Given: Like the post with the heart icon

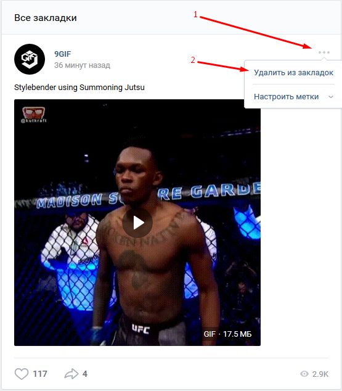Looking at the screenshot, I should point(22,374).
